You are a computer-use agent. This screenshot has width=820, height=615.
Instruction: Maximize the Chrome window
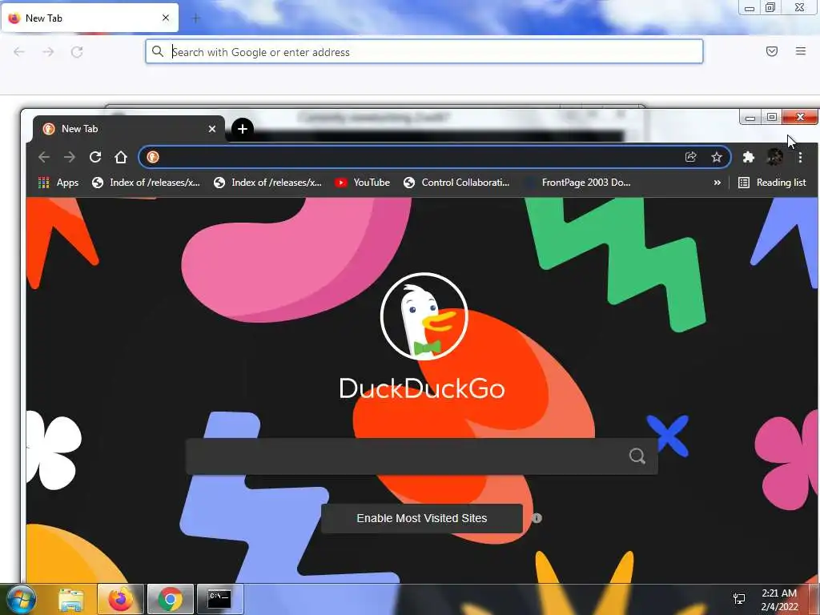(771, 117)
